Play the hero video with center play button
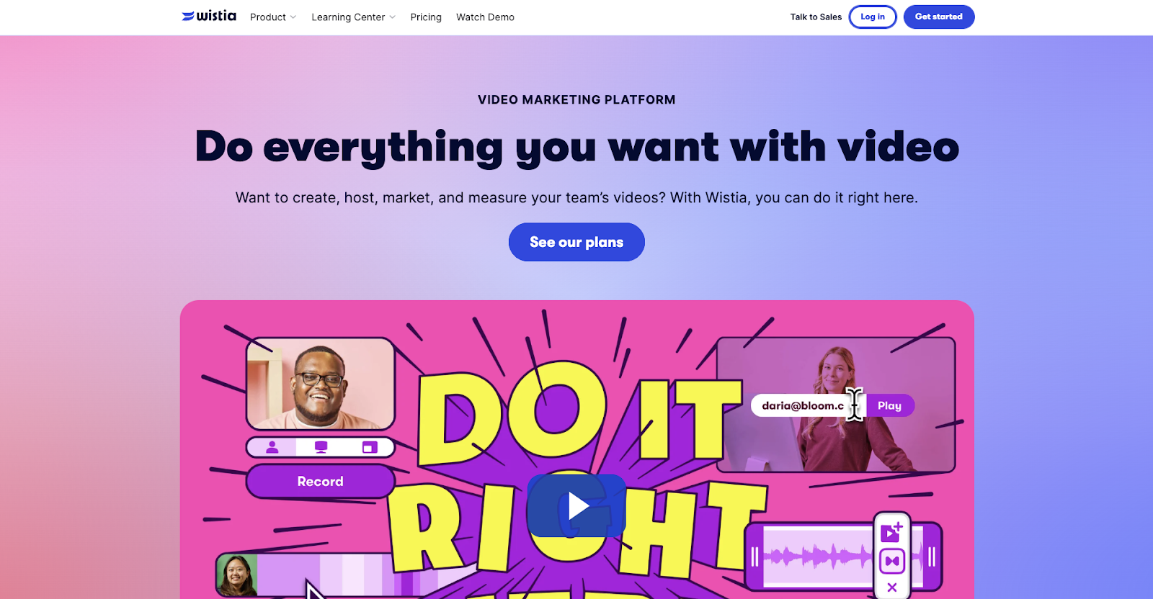 pos(576,505)
